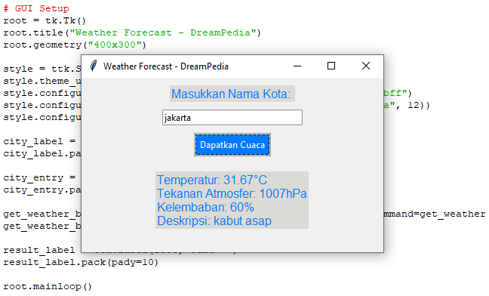Maximize the Weather Forecast window

(331, 66)
